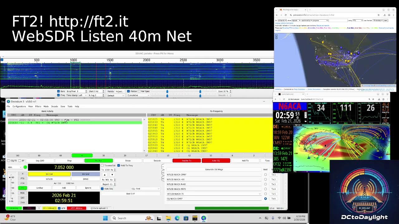The width and height of the screenshot is (399, 224).
Task: Toggle the CQ/73 checkbox
Action: tap(9, 161)
